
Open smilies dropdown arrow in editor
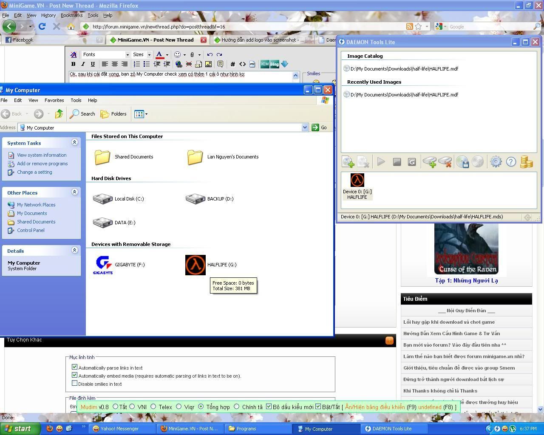184,55
